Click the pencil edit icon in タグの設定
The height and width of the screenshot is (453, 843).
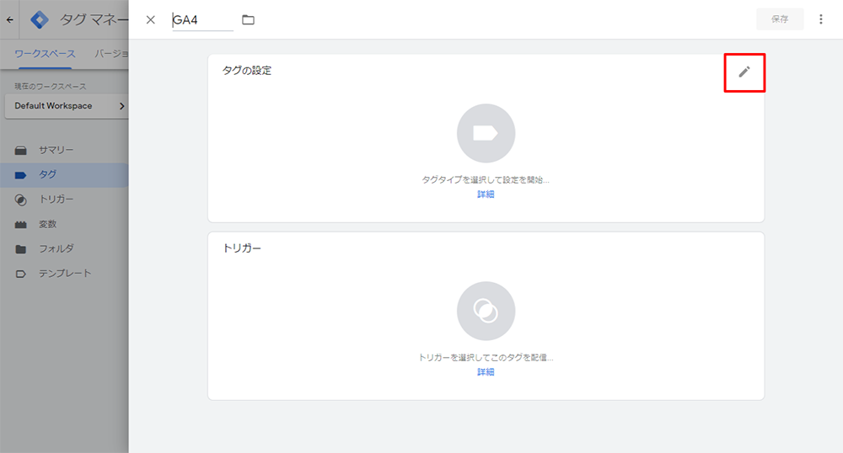(x=744, y=72)
